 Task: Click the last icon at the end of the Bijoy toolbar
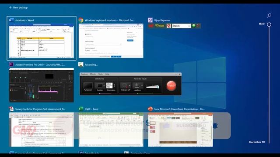tap(198, 26)
